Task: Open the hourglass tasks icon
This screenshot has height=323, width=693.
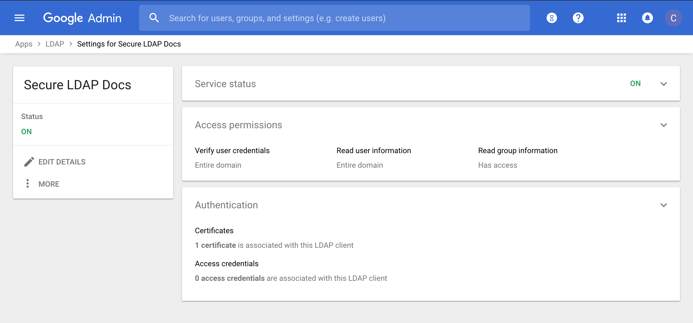Action: click(552, 18)
